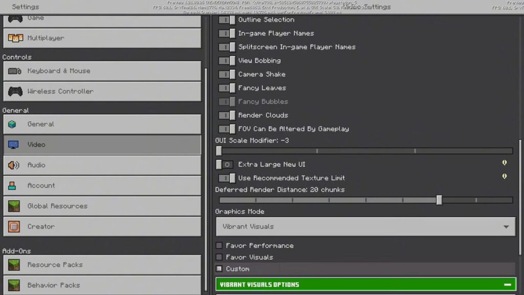524x295 pixels.
Task: Open Account settings
Action: 102,185
